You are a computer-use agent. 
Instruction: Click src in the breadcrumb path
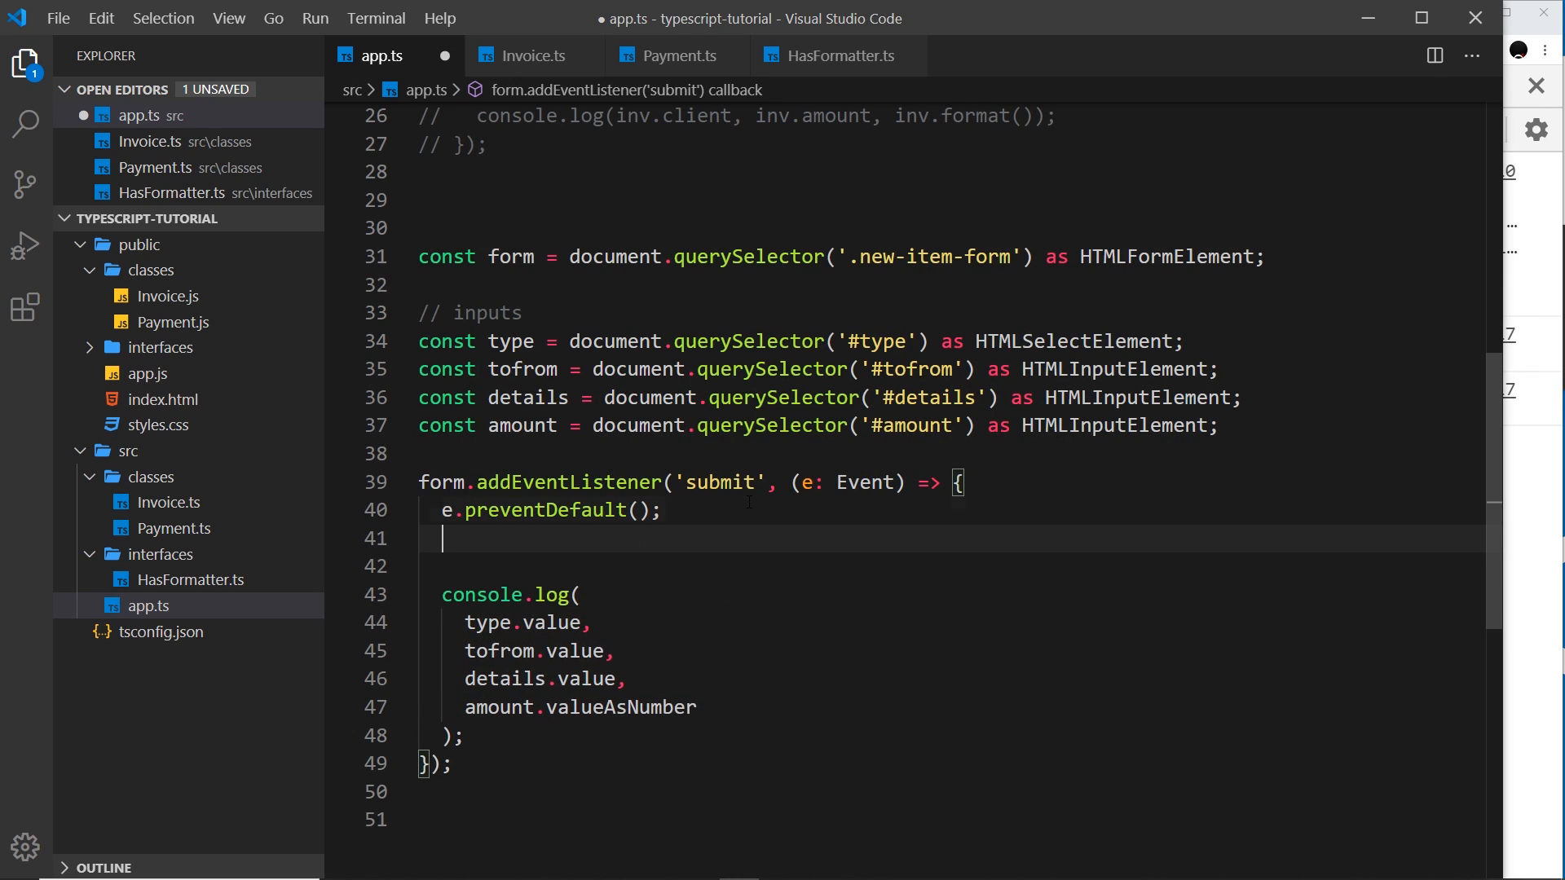click(352, 90)
